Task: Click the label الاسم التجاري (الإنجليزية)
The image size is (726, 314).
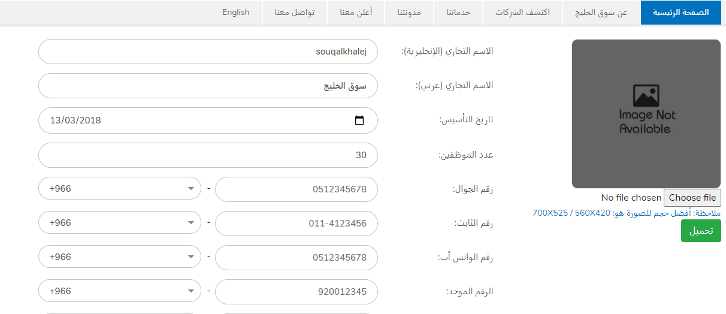Action: (x=447, y=52)
